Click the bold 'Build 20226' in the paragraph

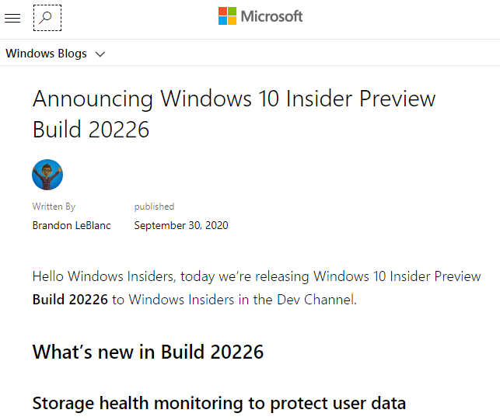coord(70,300)
